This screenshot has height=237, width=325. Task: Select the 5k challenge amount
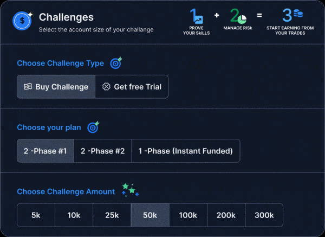pos(36,215)
